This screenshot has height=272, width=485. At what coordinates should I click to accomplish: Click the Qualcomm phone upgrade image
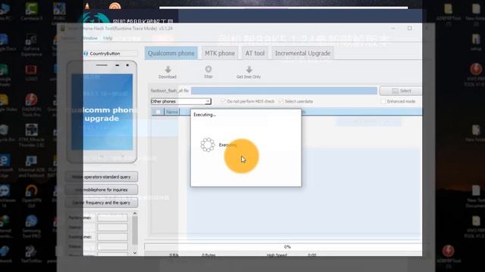point(102,112)
